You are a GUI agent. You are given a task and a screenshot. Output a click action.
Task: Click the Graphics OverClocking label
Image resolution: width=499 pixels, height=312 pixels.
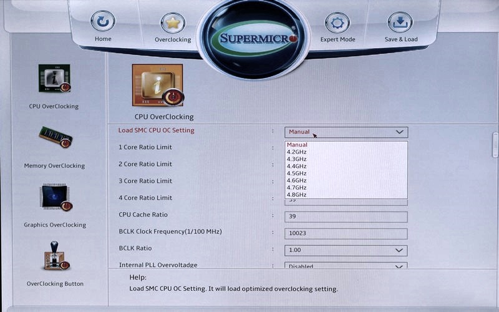click(55, 225)
